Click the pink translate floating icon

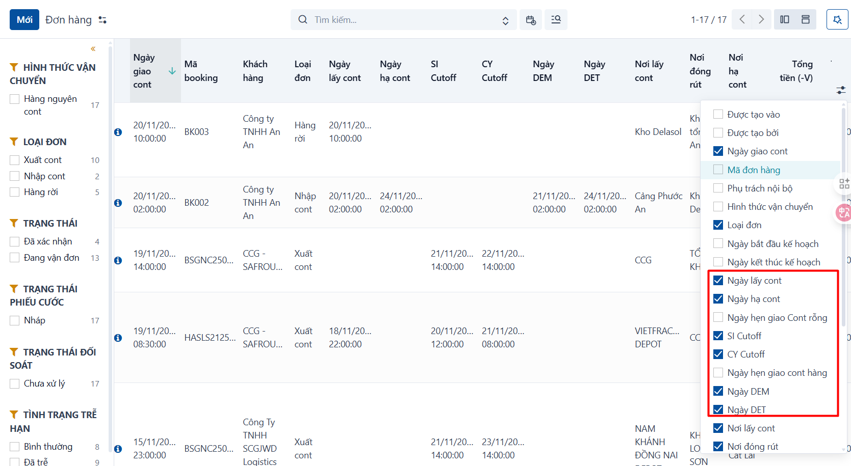844,212
